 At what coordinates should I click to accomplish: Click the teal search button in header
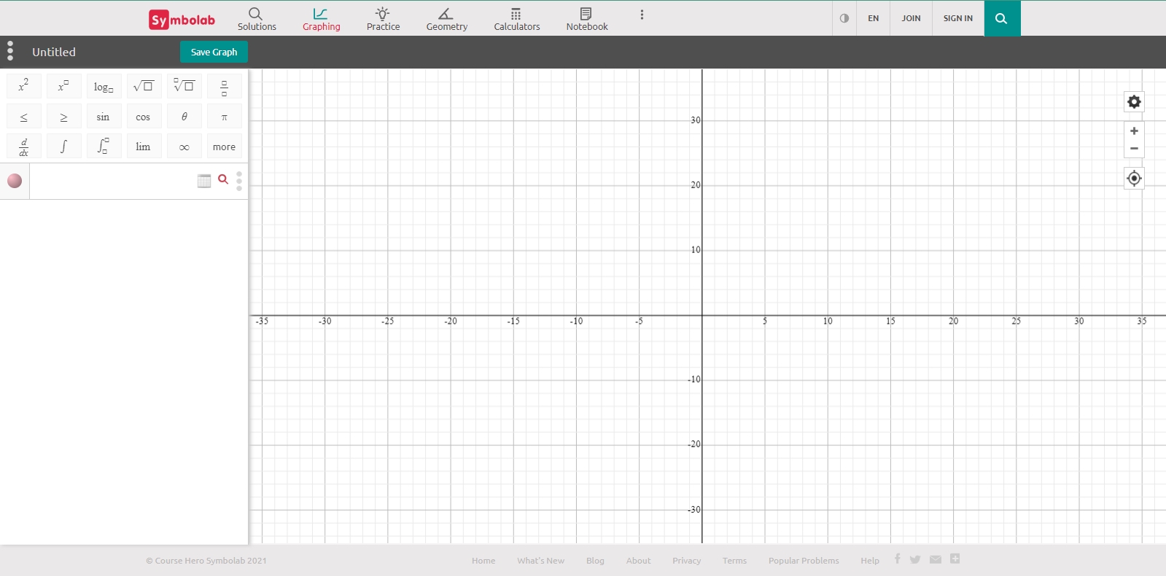(1002, 18)
